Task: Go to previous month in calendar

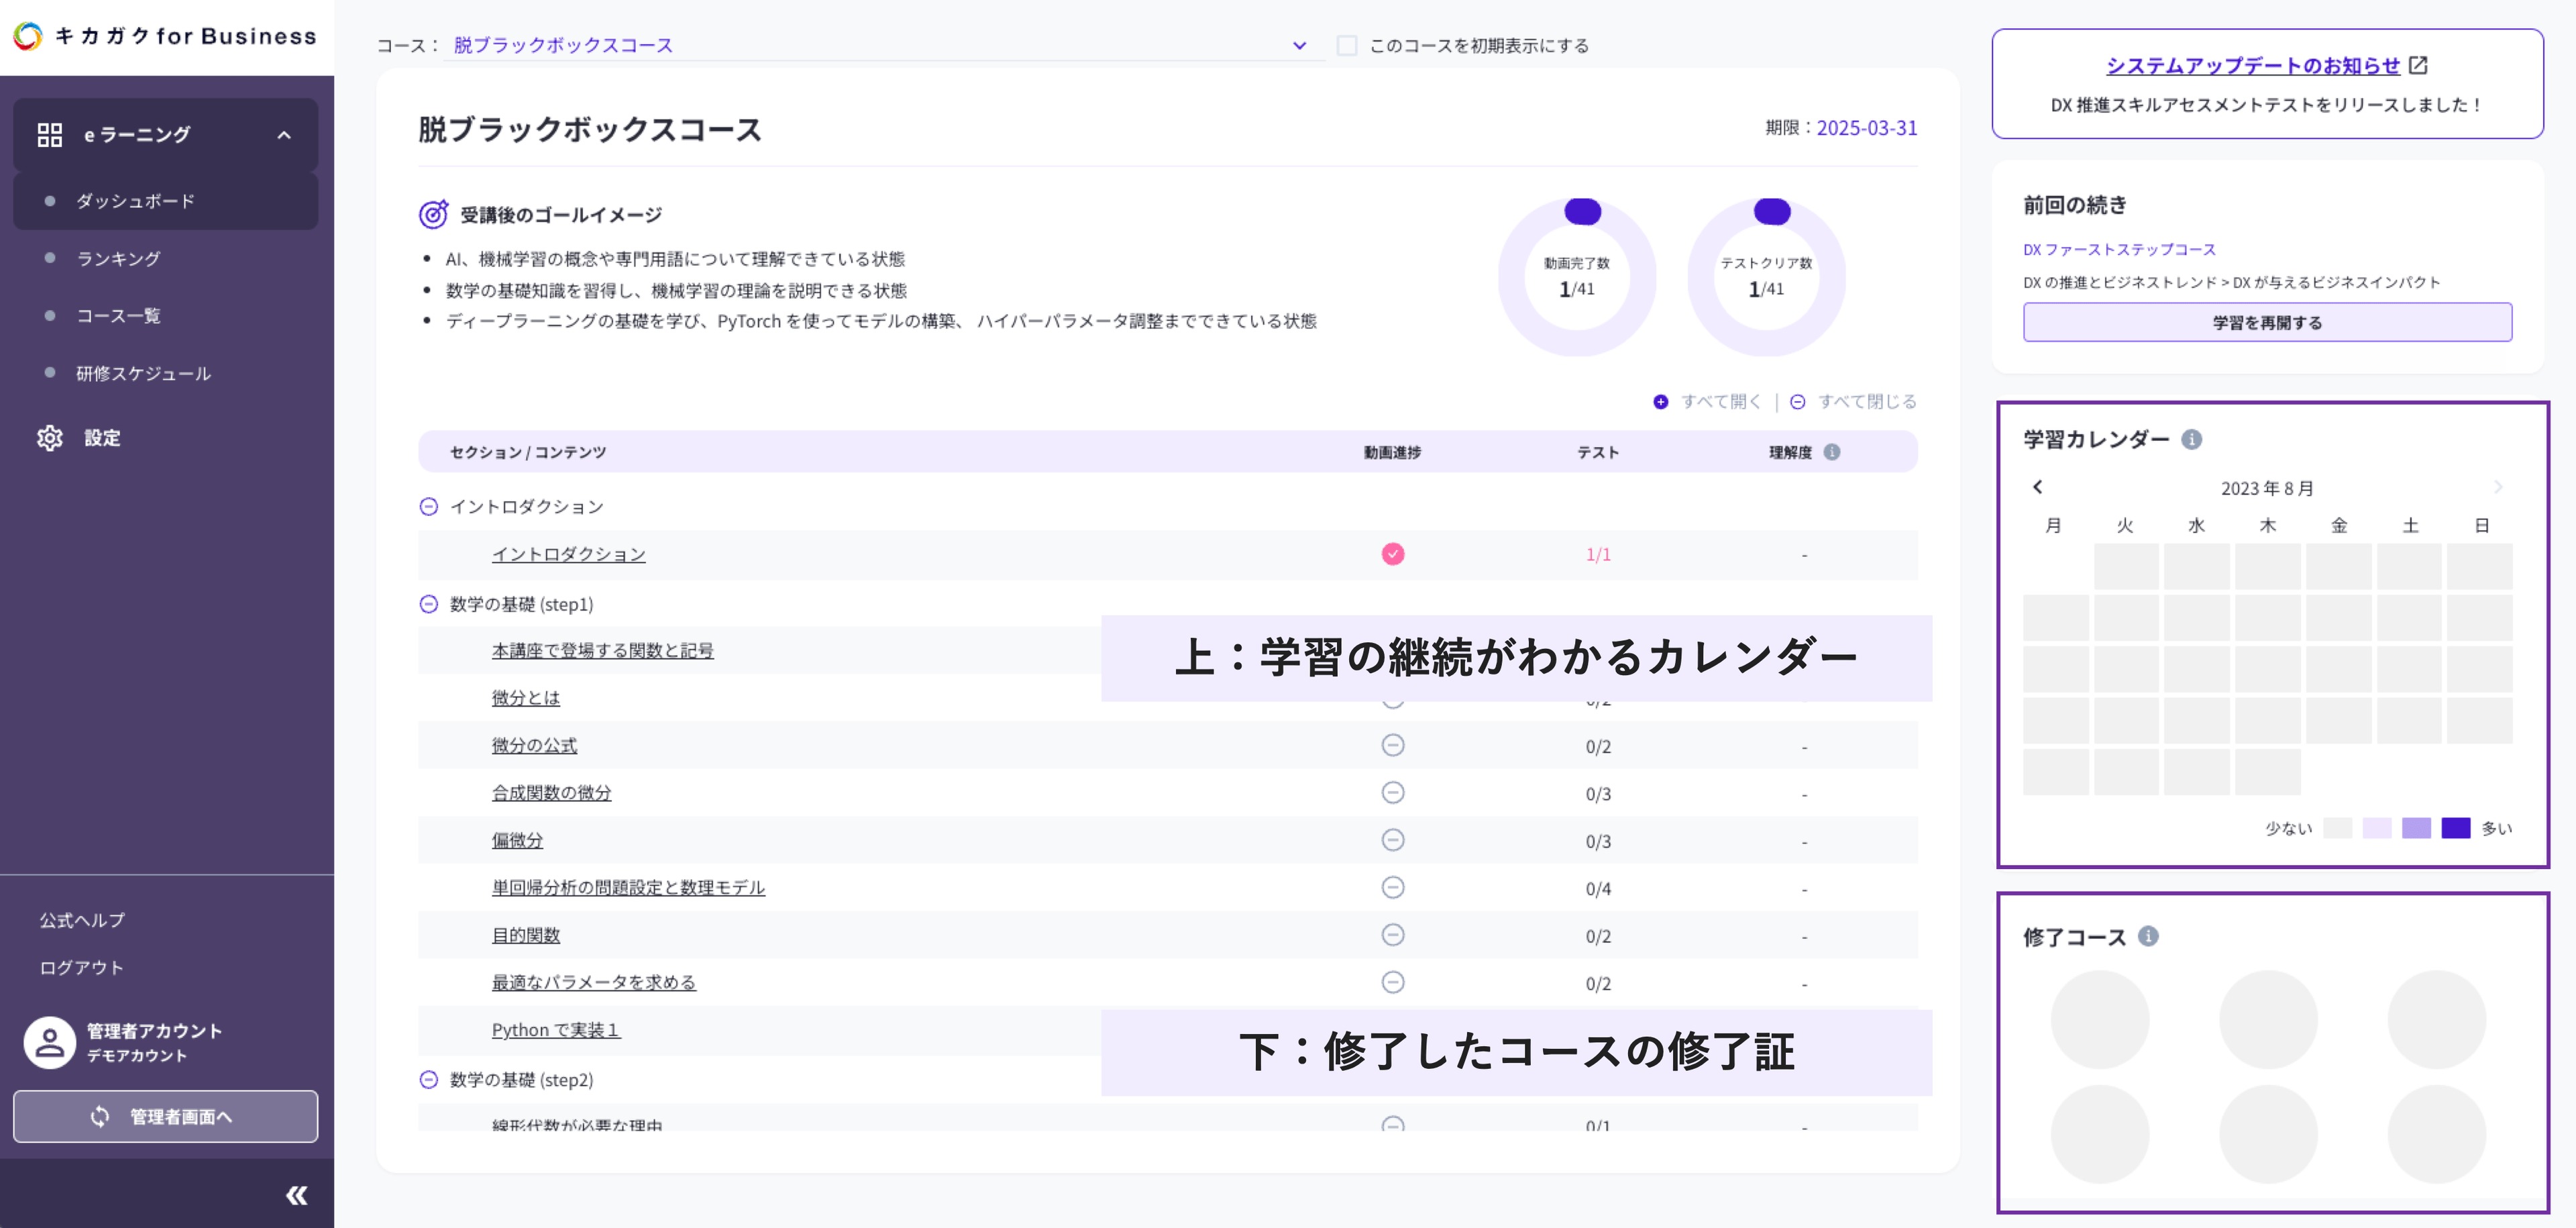Action: (x=2037, y=487)
